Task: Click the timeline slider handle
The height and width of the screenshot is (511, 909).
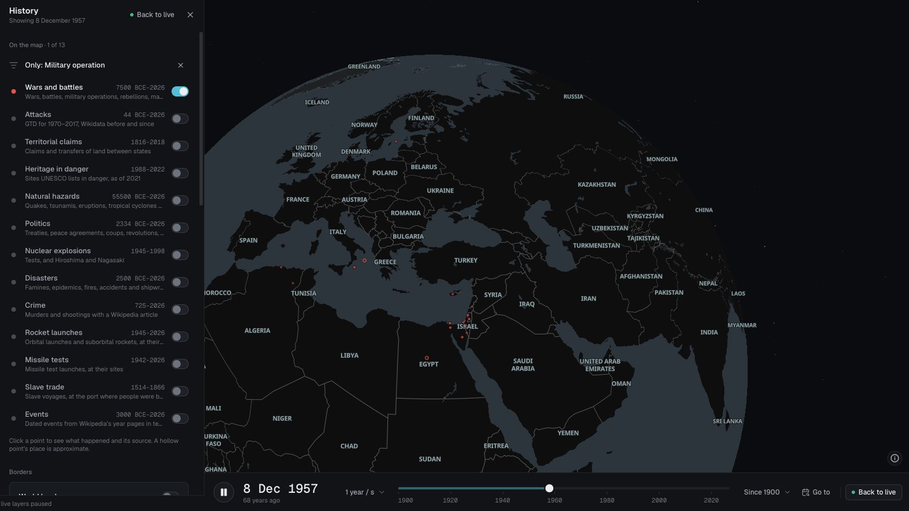Action: click(549, 488)
